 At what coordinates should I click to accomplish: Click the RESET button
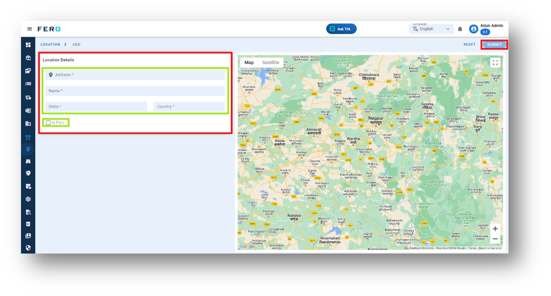[470, 45]
